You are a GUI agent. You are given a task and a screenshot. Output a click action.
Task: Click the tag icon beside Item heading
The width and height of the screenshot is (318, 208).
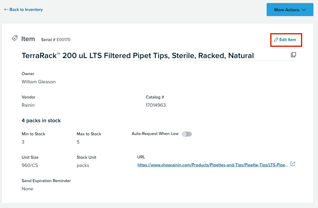[15, 38]
